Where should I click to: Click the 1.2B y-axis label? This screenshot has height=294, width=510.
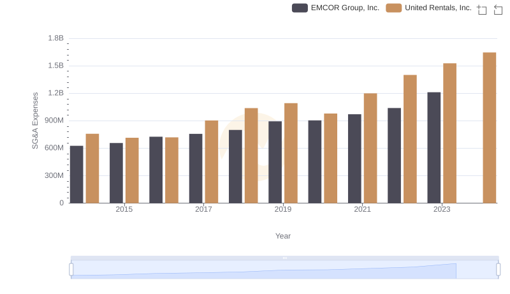click(56, 93)
